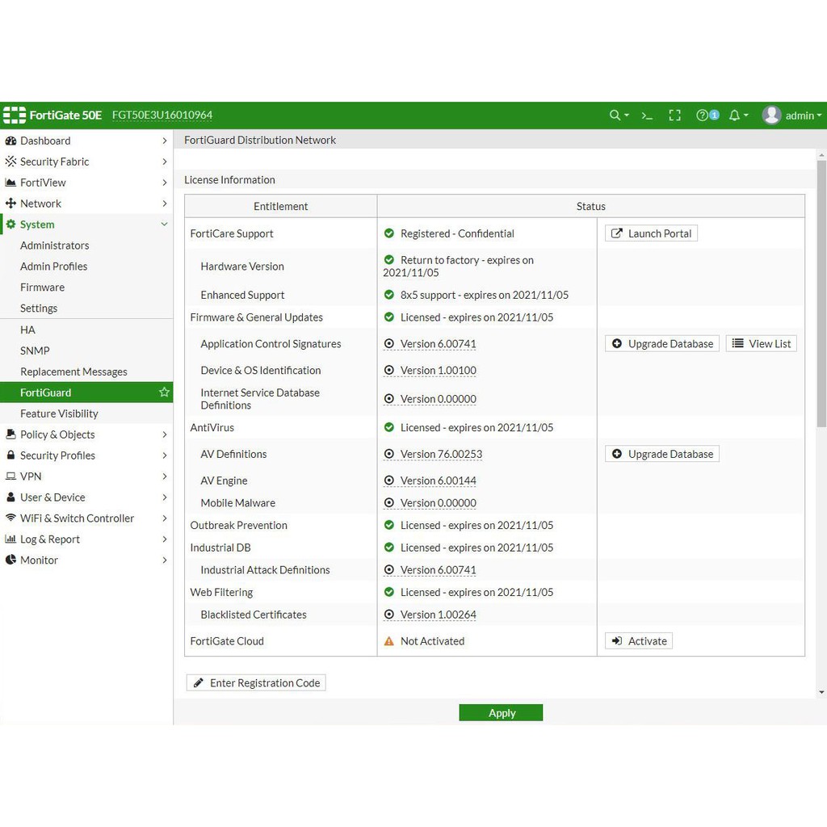Click the search magnifier icon in header
This screenshot has width=827, height=827.
click(x=615, y=115)
